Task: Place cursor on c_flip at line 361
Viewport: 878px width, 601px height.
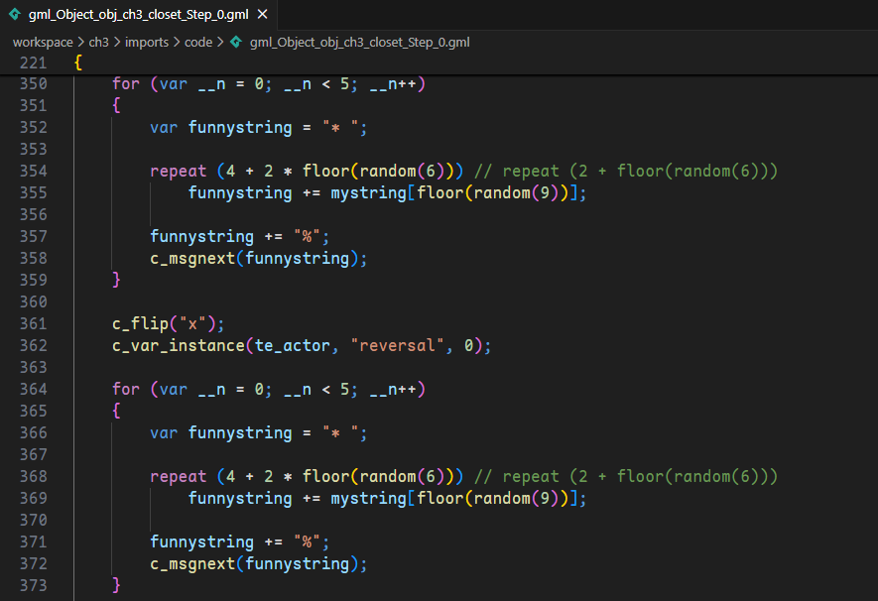Action: [141, 324]
